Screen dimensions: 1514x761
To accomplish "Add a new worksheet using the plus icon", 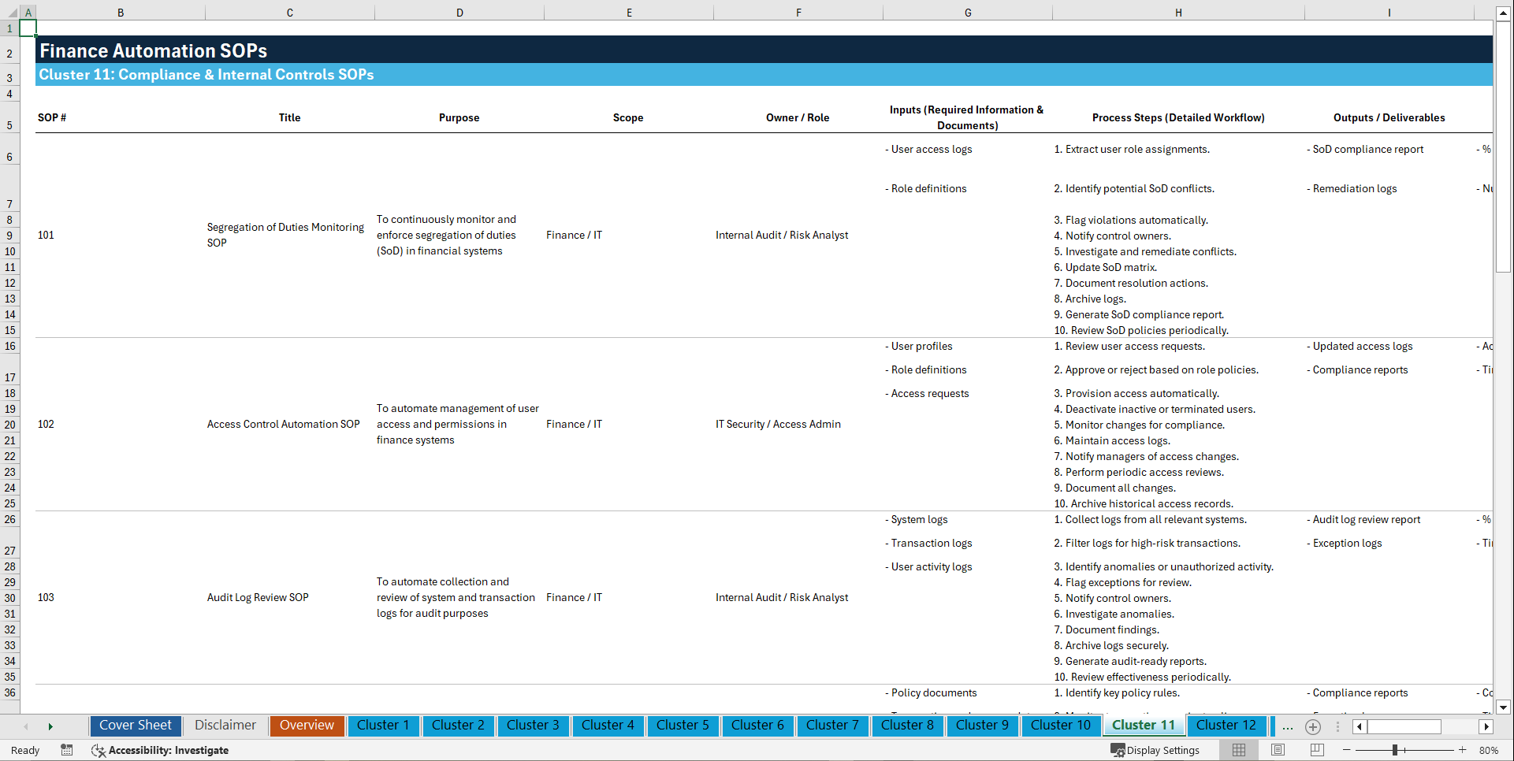I will click(x=1313, y=726).
